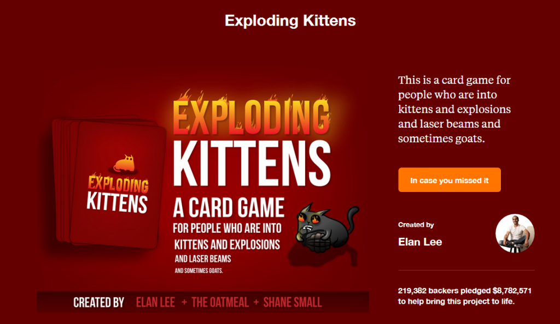Open Elan Lee's creator profile photo
560x324 pixels.
tap(515, 233)
